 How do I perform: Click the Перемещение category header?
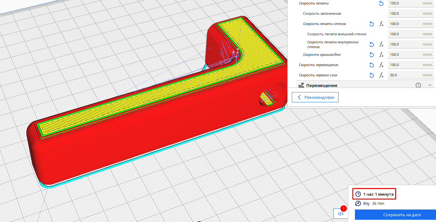click(x=322, y=85)
